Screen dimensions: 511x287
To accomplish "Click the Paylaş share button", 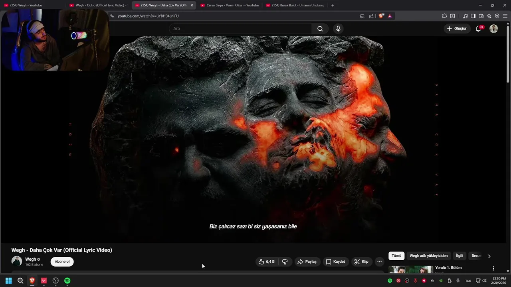I will (307, 261).
